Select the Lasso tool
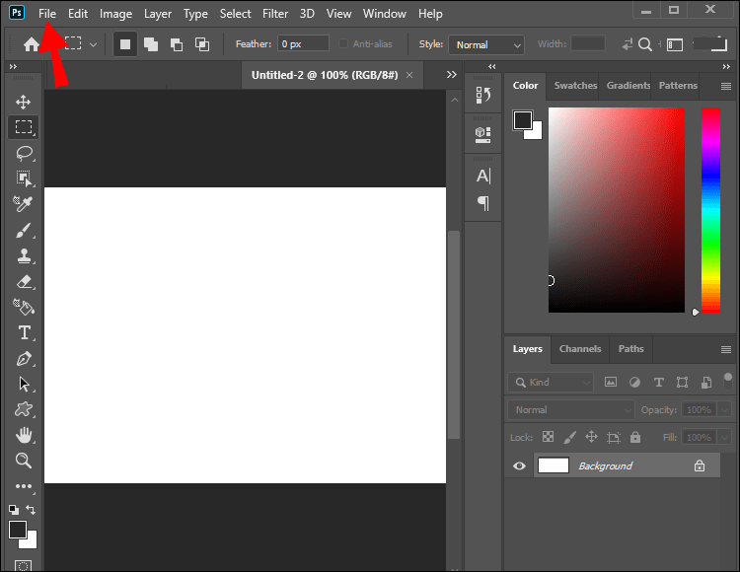 pyautogui.click(x=23, y=153)
